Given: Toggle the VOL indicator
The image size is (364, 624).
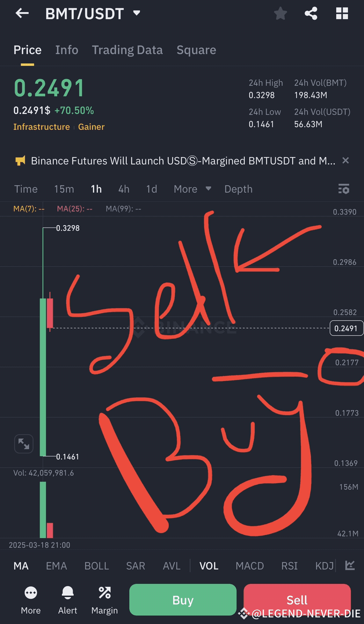Looking at the screenshot, I should (209, 566).
